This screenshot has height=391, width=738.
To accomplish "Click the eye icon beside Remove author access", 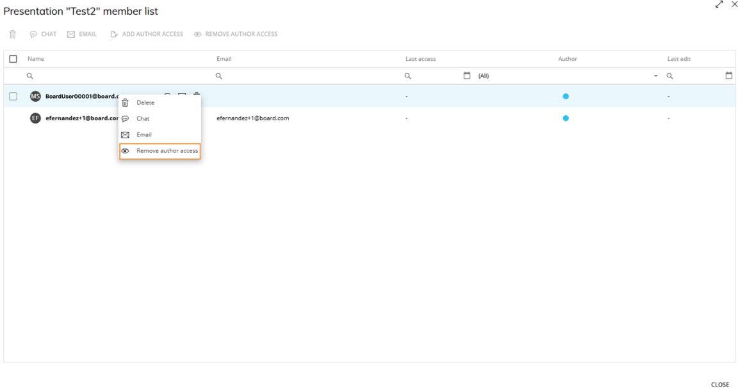I will (125, 151).
